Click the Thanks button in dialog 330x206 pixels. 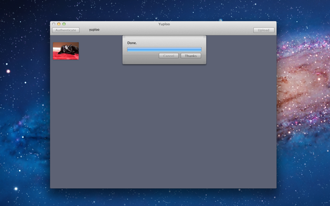coord(191,56)
